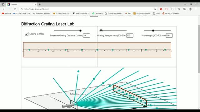Image resolution: width=200 pixels, height=112 pixels.
Task: Open the microsoft 365 login bookmark
Action: tap(171, 13)
